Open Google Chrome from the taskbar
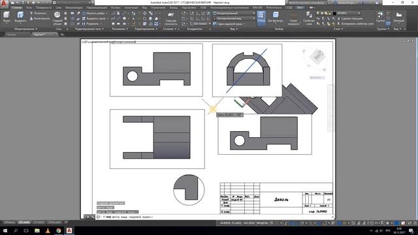Screen dimensions: 418x235 58,230
